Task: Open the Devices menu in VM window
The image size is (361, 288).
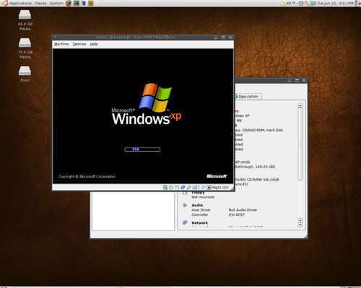Action: 79,44
